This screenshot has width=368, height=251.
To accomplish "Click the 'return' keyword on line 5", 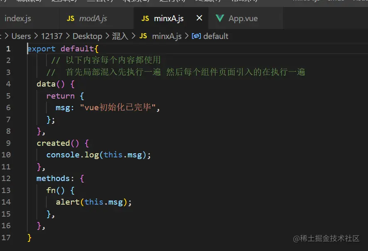I will point(61,96).
